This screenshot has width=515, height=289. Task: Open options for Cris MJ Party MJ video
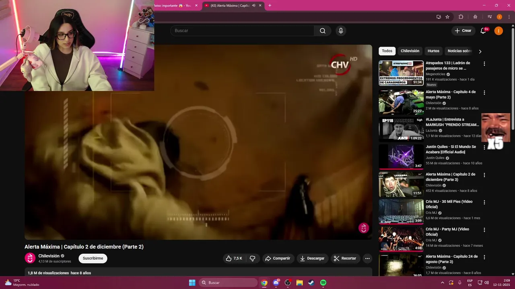484,230
